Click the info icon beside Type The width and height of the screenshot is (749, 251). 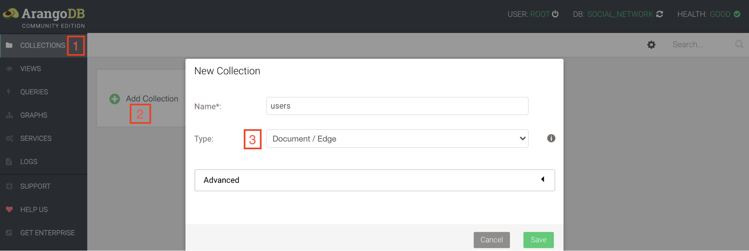click(x=551, y=138)
